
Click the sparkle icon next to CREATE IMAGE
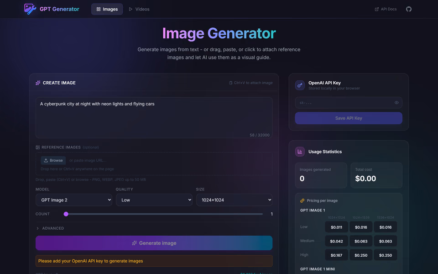(38, 83)
